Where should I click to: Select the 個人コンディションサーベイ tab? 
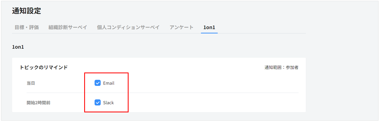click(x=128, y=27)
